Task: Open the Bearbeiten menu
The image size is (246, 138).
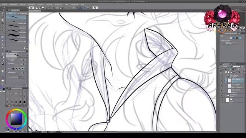Action: 14,5
